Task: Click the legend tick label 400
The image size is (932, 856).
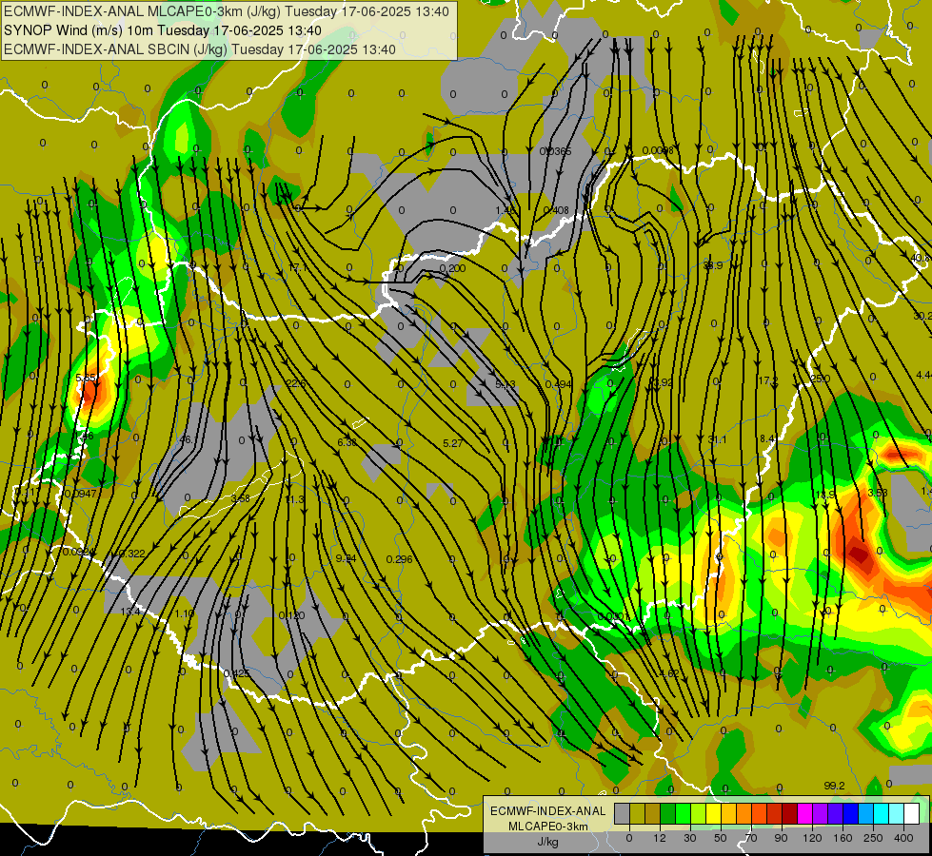Action: point(903,838)
